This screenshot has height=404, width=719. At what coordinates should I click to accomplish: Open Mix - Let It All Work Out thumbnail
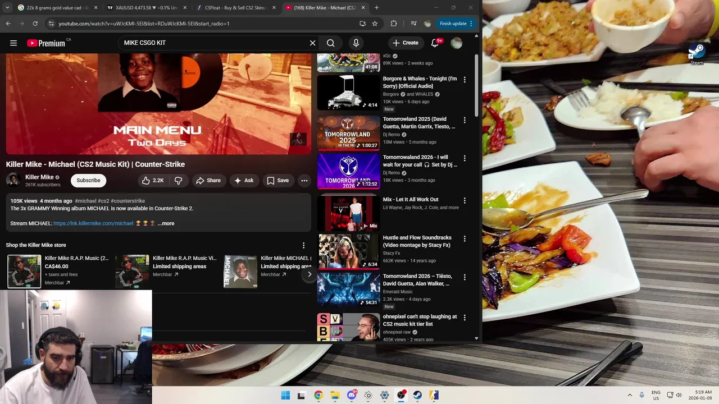coord(348,213)
